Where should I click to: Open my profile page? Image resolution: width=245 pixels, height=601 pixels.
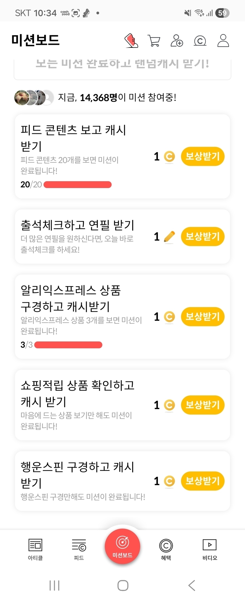pyautogui.click(x=223, y=41)
